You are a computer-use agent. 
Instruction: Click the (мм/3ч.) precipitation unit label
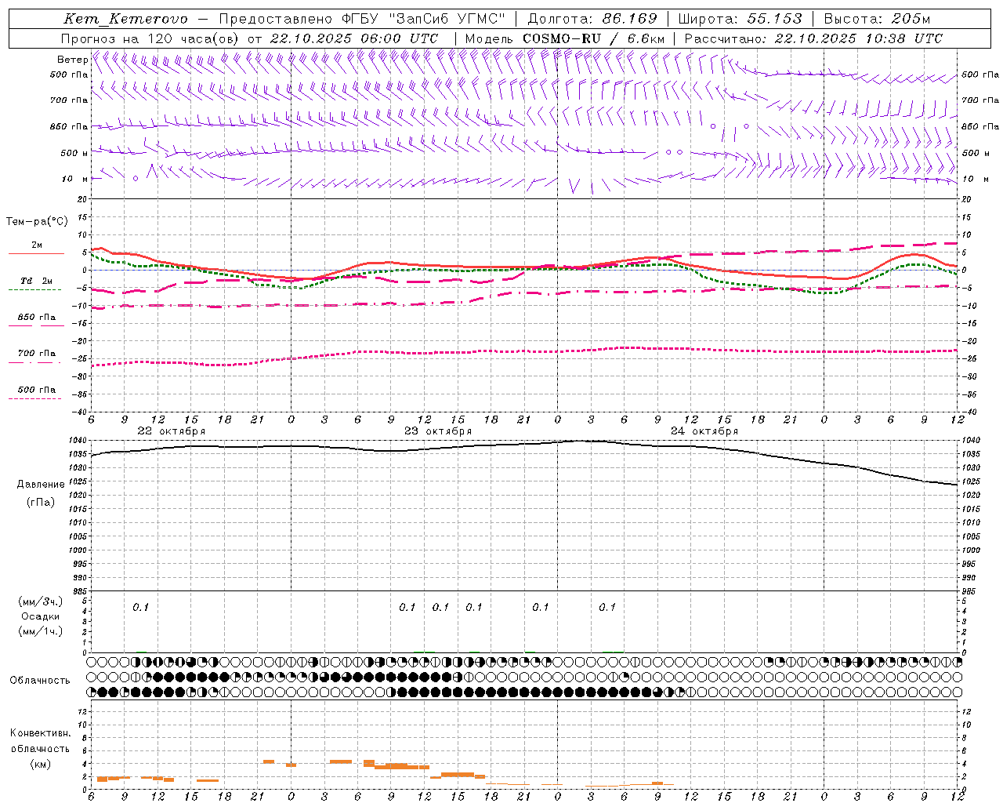click(41, 602)
